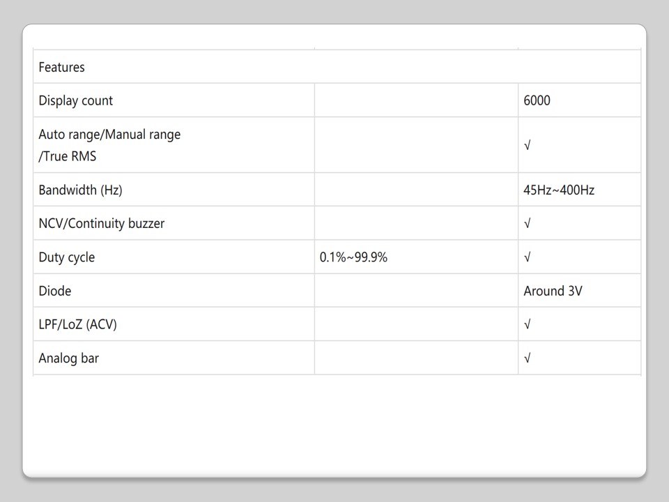Image resolution: width=669 pixels, height=502 pixels.
Task: Click the 0.1%~99.9% range value
Action: [353, 257]
